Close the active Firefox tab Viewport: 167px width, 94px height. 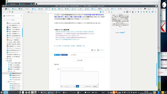tap(49, 9)
